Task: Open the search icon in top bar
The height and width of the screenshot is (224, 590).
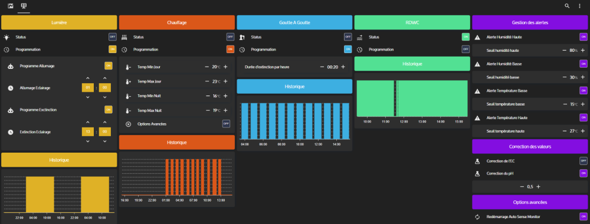Action: 567,6
